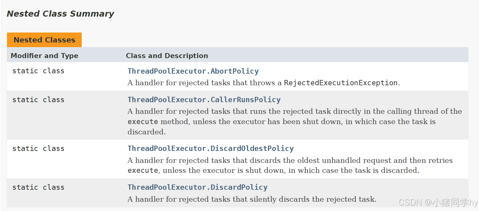This screenshot has width=479, height=211.
Task: Click static class in the CallerRunsPolicy row
Action: click(38, 100)
